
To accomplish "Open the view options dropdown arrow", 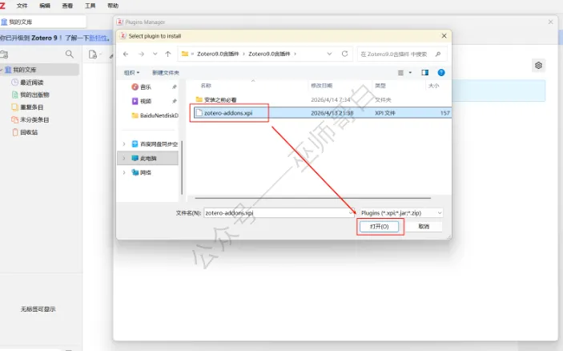I will click(410, 73).
